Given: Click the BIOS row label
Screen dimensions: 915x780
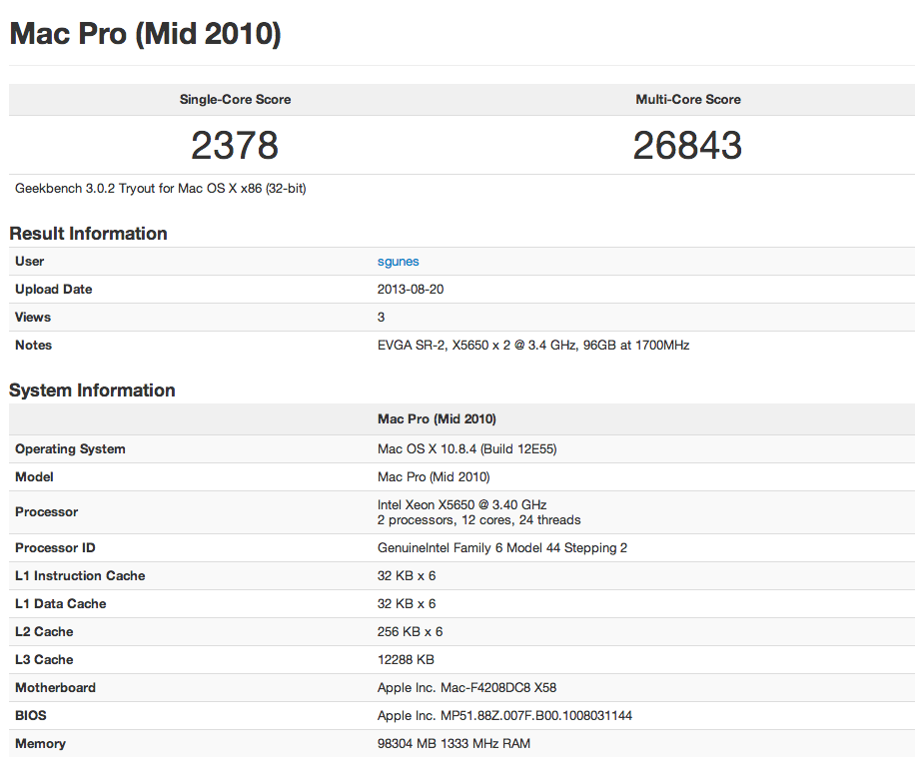Looking at the screenshot, I should tap(30, 716).
